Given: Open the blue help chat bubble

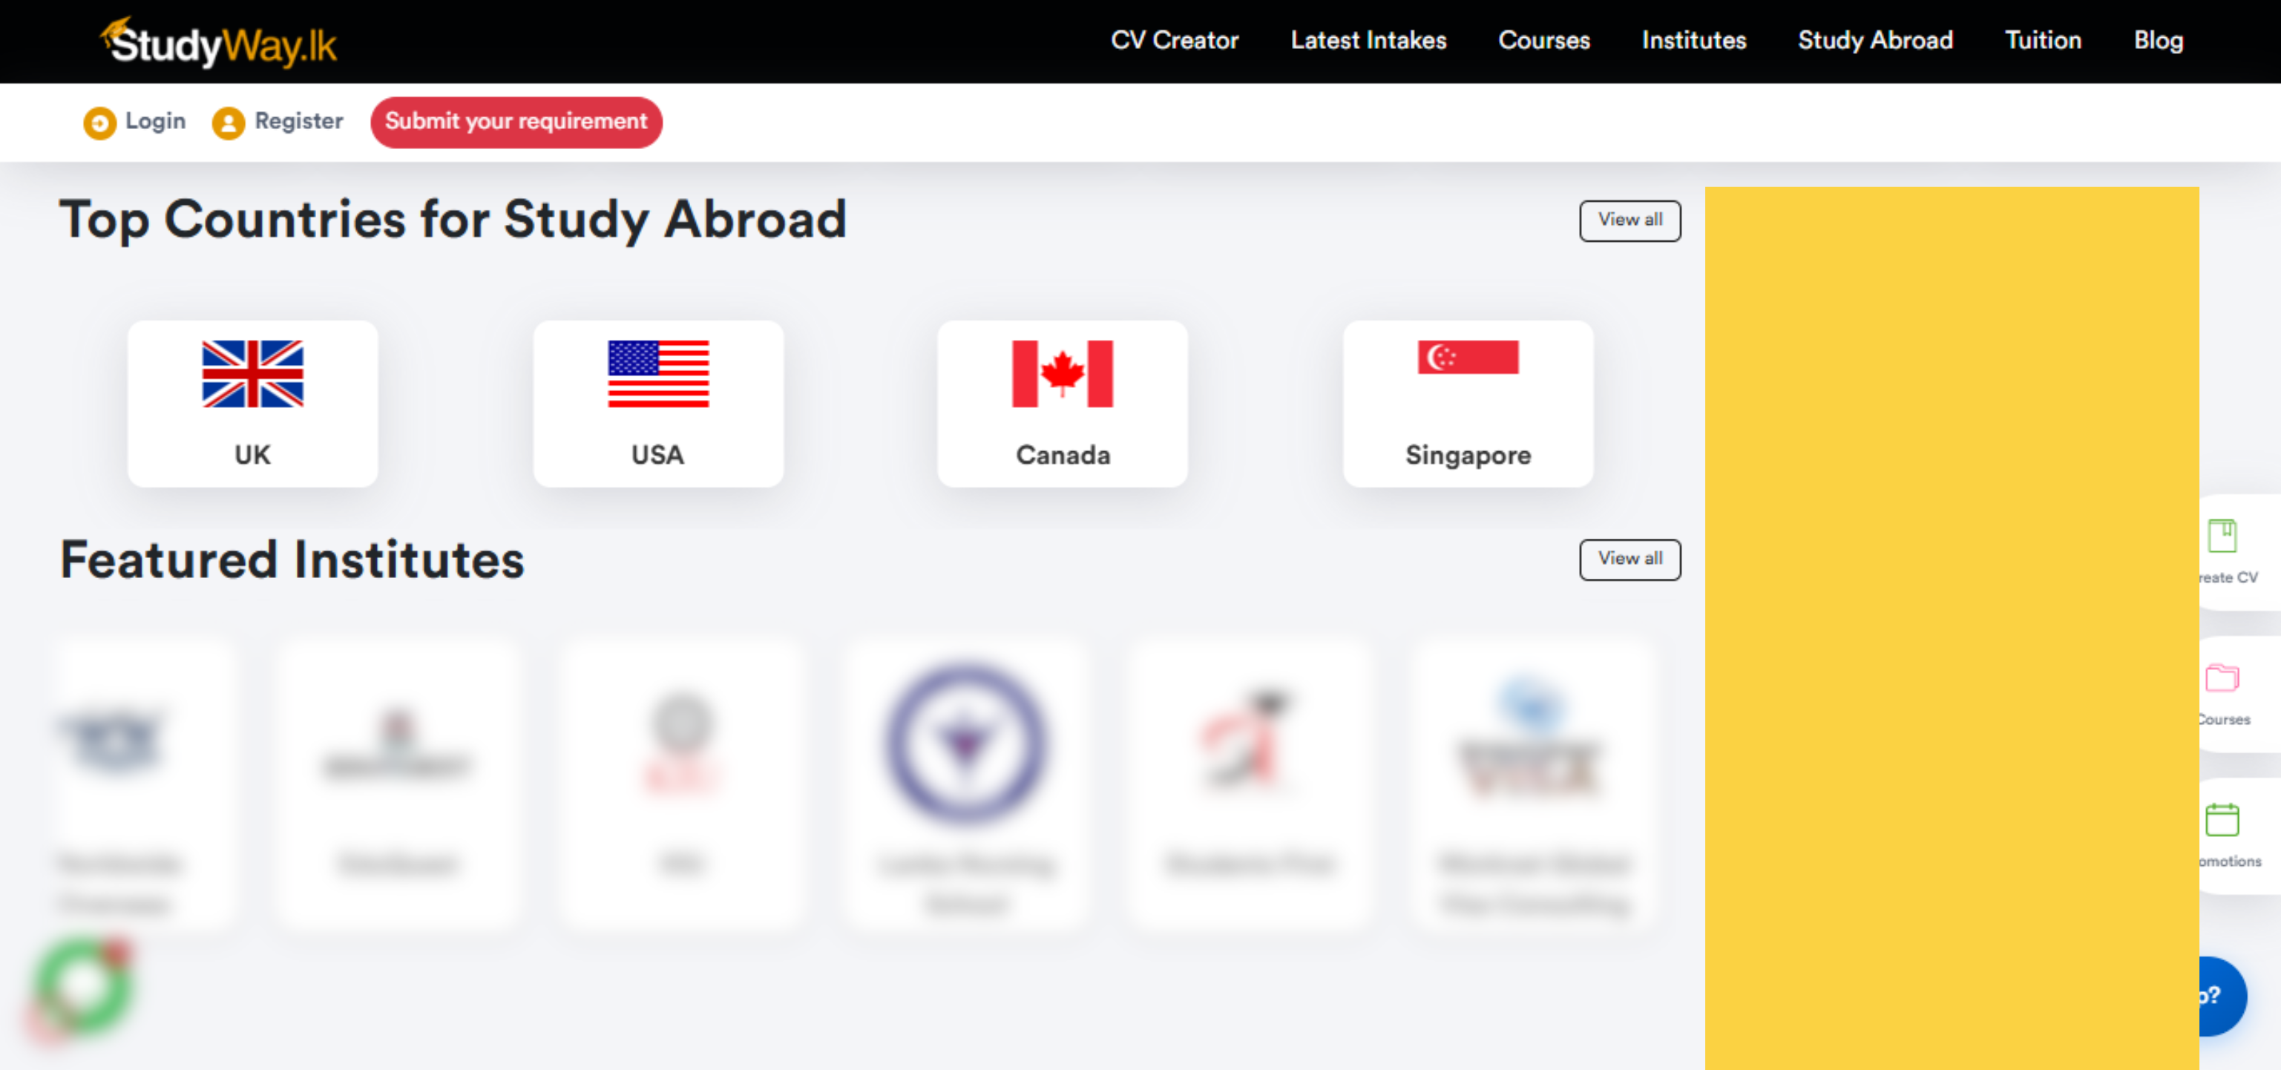Looking at the screenshot, I should click(x=2221, y=996).
